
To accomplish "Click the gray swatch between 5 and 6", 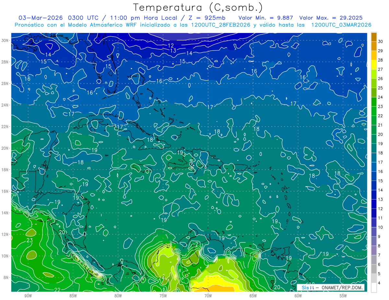I will 374,269.
